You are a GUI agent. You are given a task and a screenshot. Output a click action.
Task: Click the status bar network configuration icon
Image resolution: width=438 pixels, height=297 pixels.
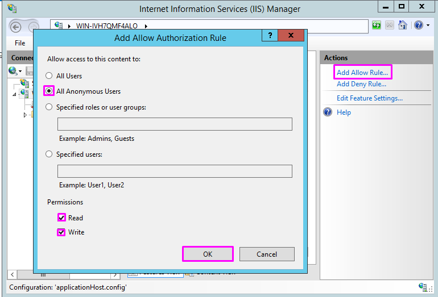pyautogui.click(x=423, y=287)
